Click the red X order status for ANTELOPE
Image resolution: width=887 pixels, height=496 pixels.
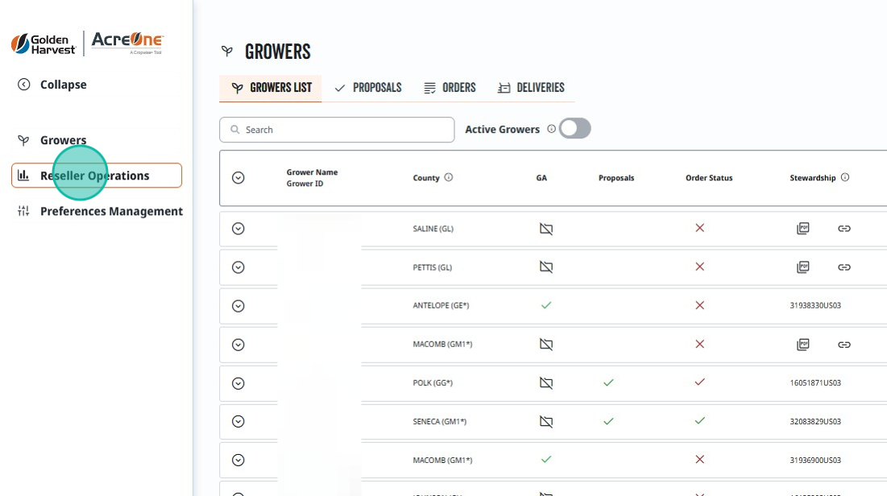point(700,305)
